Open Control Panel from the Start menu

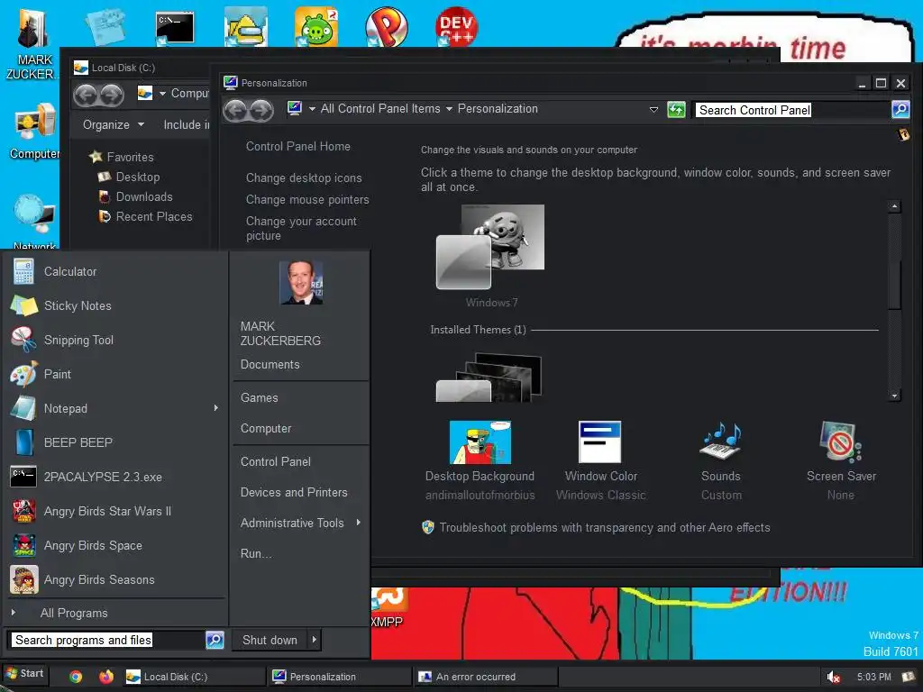[276, 462]
